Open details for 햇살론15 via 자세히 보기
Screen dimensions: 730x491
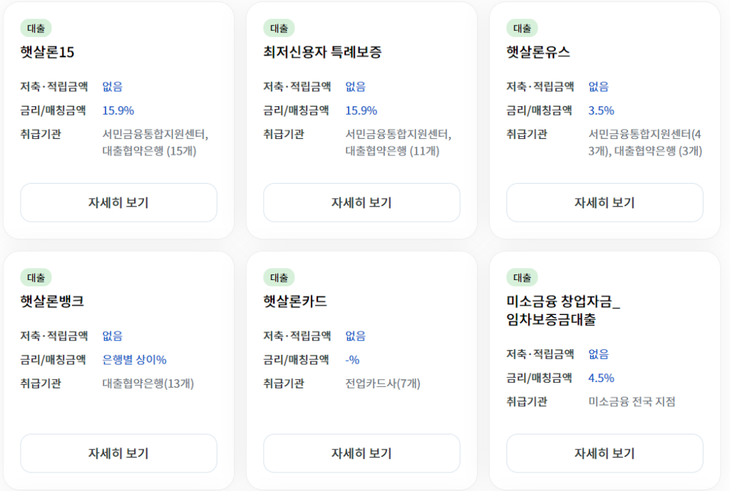point(118,202)
